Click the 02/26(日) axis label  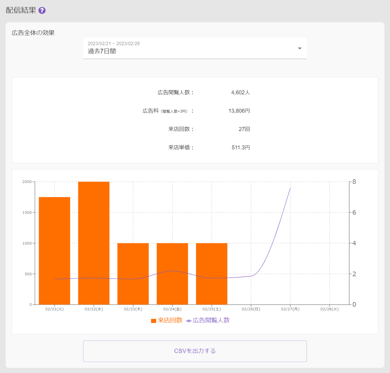click(251, 309)
